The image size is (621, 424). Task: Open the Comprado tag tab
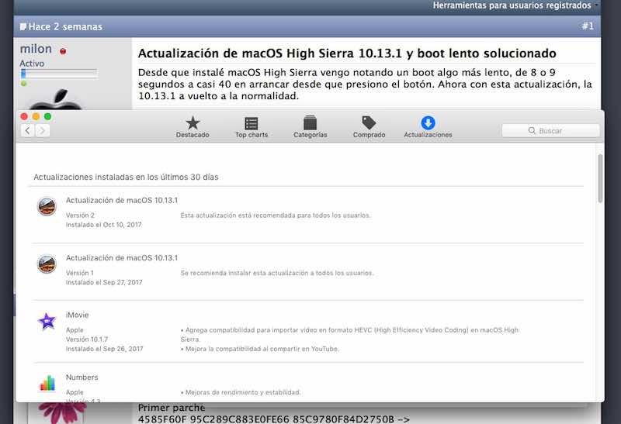[x=369, y=126]
